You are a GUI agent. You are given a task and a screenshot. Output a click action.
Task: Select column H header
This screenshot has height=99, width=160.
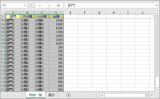pyautogui.click(x=114, y=13)
